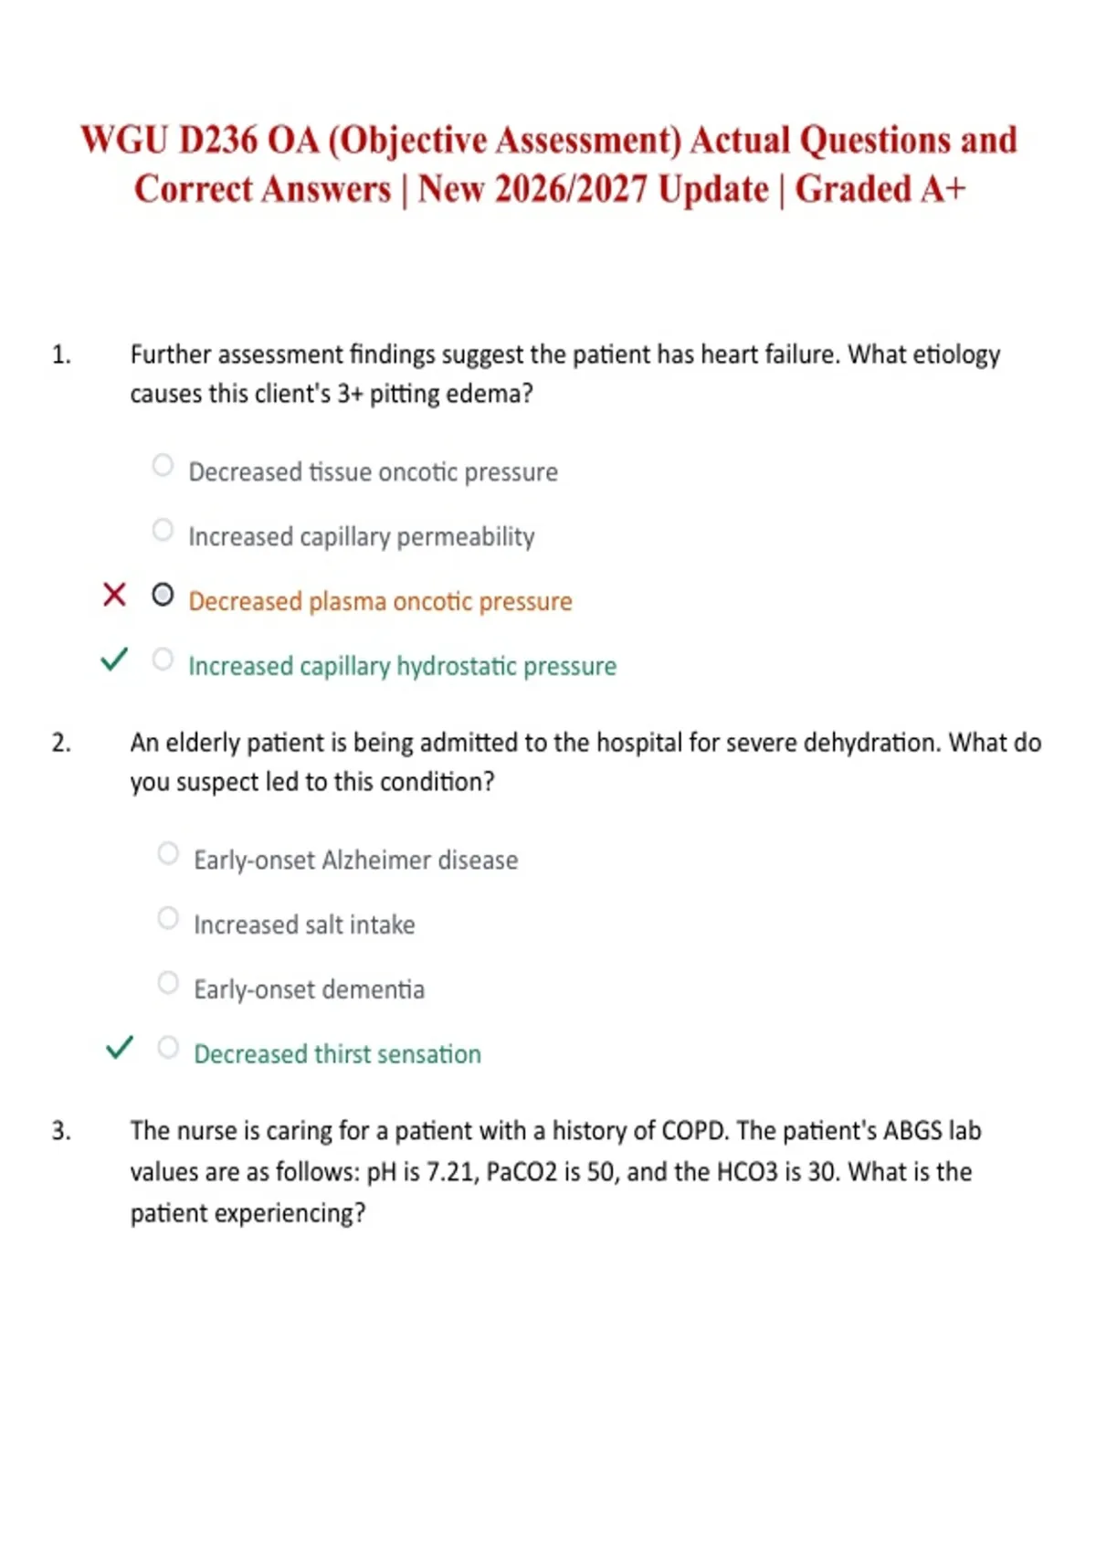
Task: Click the 'Increased capillary hydrostatic pressure' green text
Action: [x=402, y=666]
